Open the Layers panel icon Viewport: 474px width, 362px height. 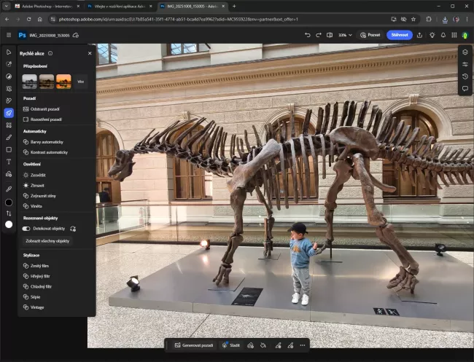click(465, 52)
